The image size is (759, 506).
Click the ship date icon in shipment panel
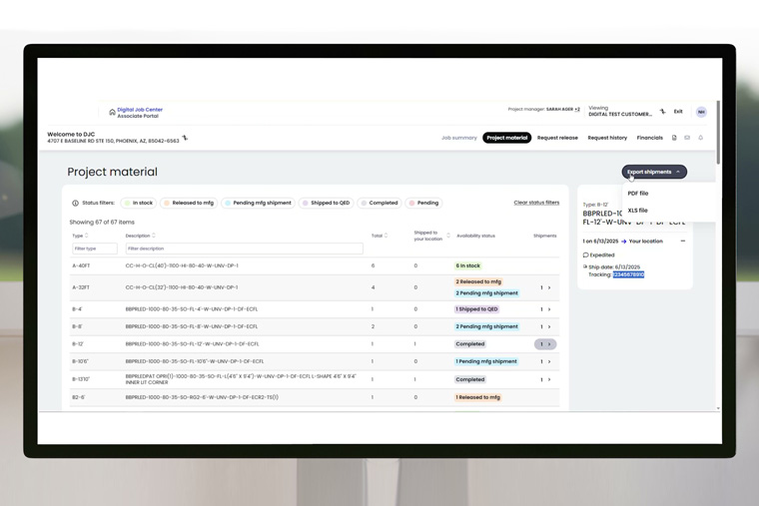[x=585, y=266]
